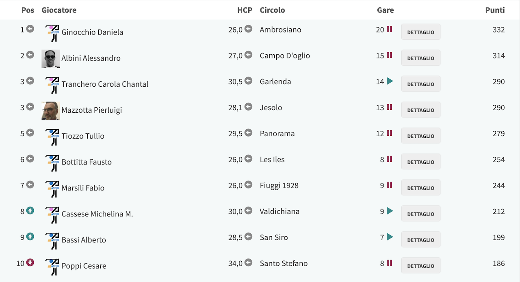The height and width of the screenshot is (282, 520).
Task: Click the green play icon for Tranchero's Gare
Action: (x=390, y=81)
